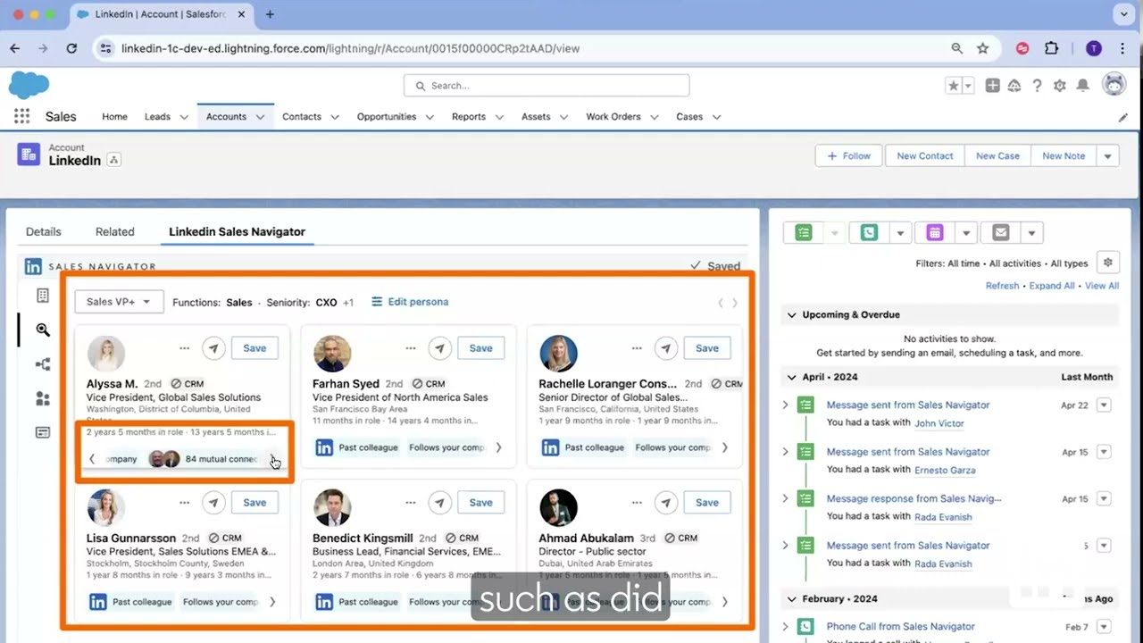Switch to the Related tab
The image size is (1143, 643).
(x=114, y=231)
